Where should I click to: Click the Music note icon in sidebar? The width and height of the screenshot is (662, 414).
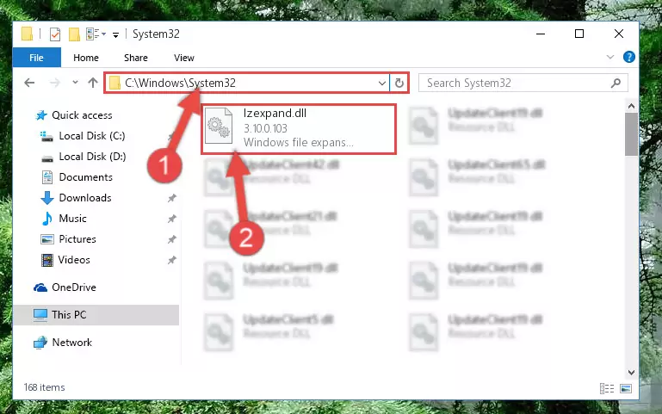46,219
